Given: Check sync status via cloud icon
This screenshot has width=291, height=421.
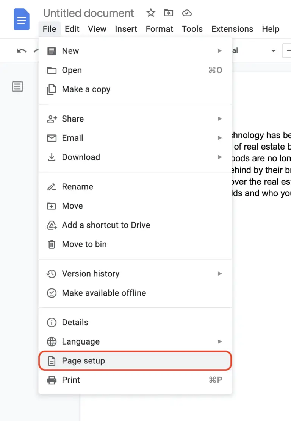Looking at the screenshot, I should [x=186, y=12].
